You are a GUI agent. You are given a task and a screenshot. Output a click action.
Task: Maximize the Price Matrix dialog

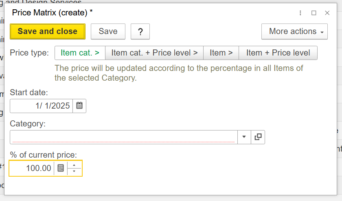coord(314,13)
